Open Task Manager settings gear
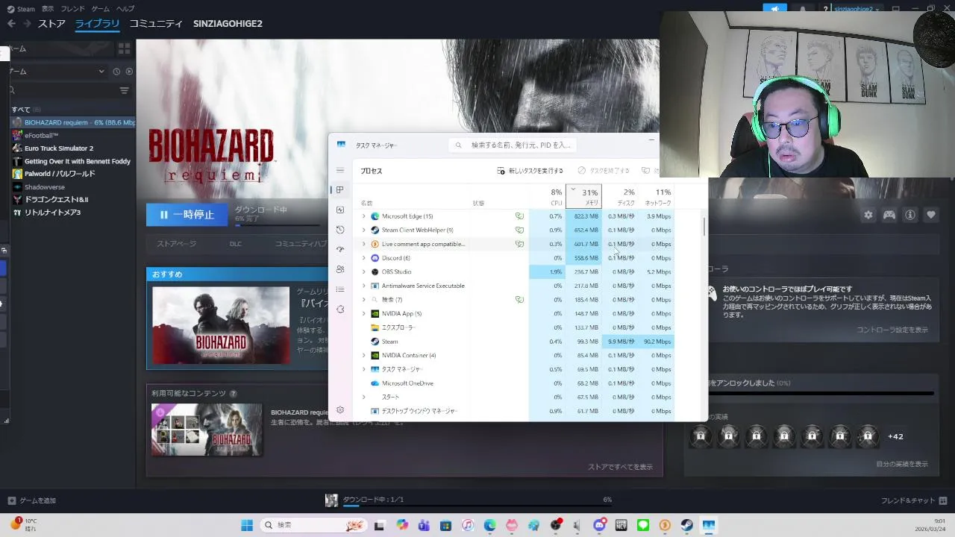The image size is (955, 537). point(340,410)
